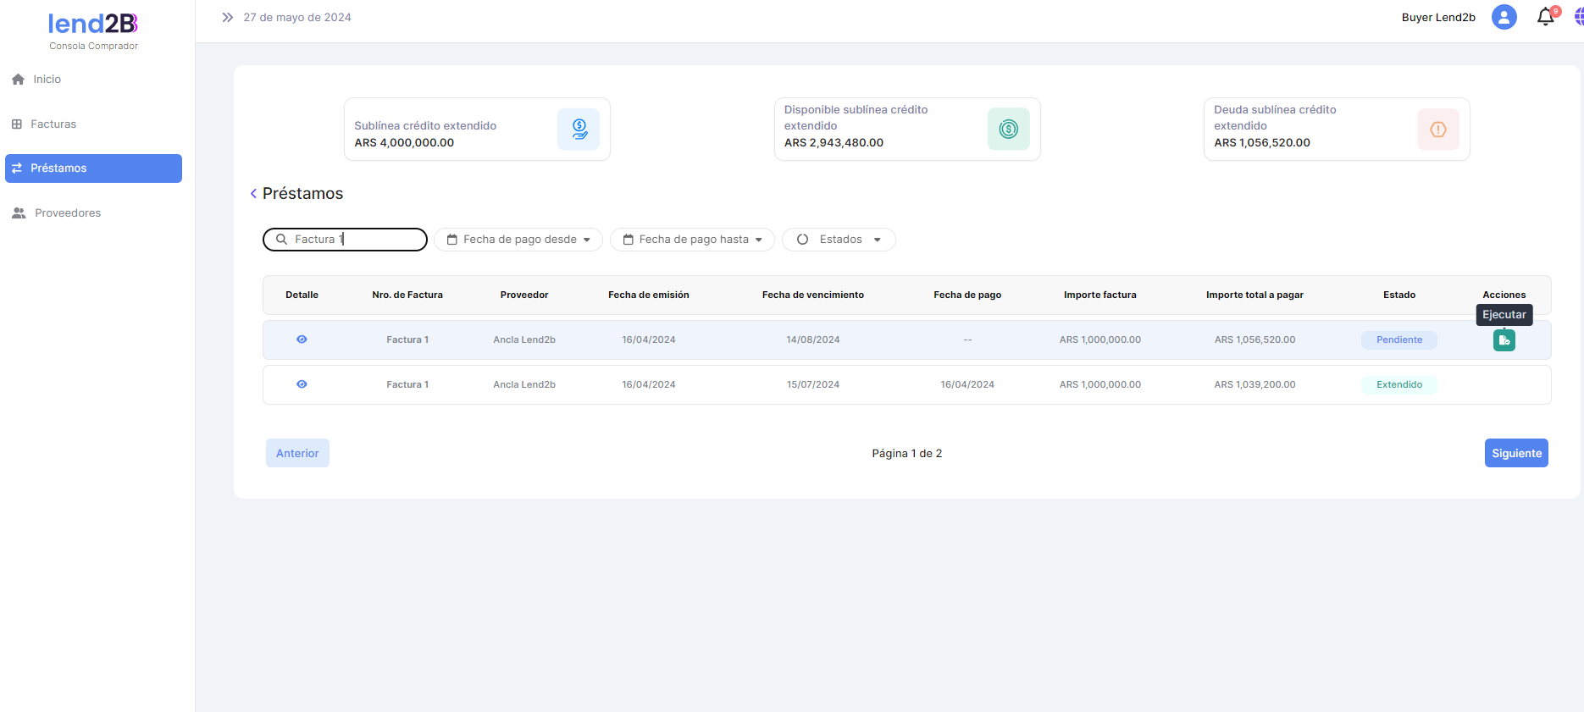
Task: Open the notifications bell
Action: pos(1545,17)
